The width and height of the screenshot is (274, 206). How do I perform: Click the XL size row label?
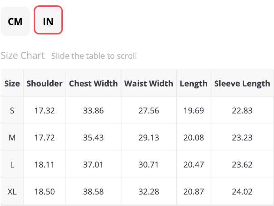(12, 191)
